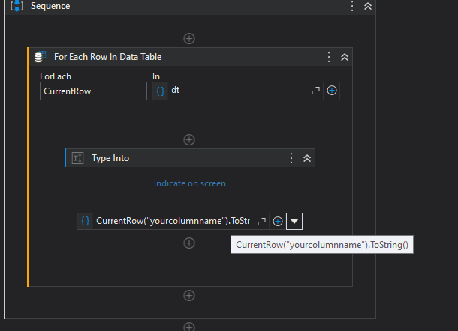The image size is (458, 331).
Task: Open For Each Row in Data Table options menu
Action: pyautogui.click(x=329, y=57)
